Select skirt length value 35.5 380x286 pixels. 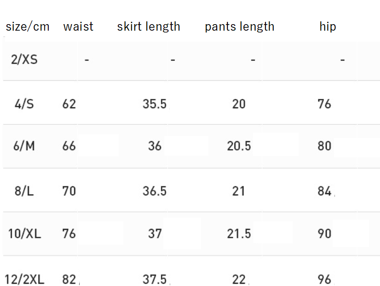click(155, 104)
